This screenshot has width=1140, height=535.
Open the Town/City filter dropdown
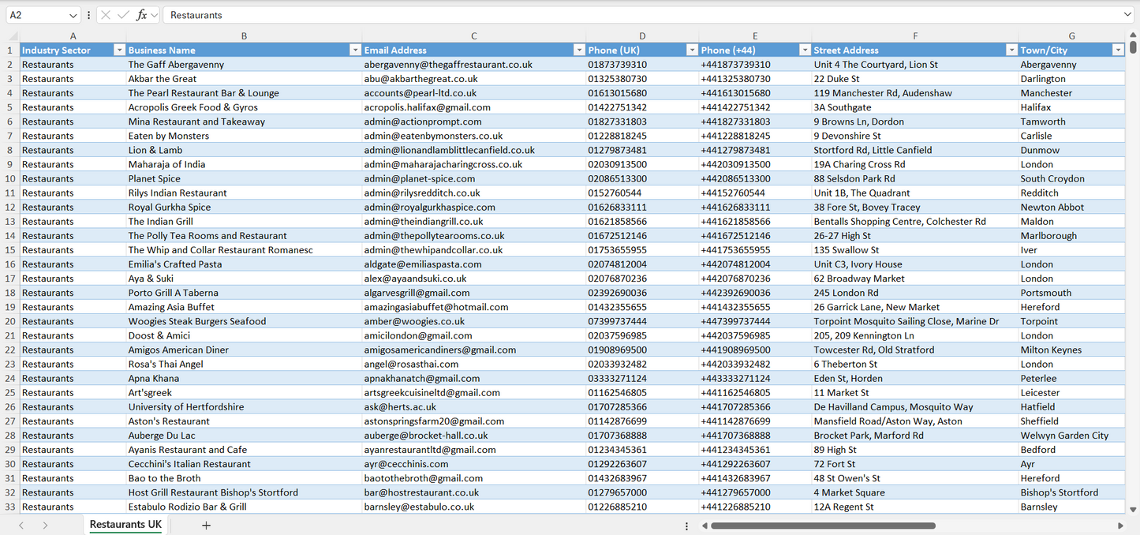[x=1117, y=50]
